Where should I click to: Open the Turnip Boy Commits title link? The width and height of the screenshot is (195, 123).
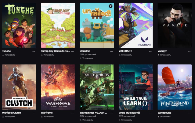click(x=55, y=51)
